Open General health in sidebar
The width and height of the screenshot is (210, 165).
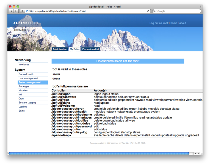[26, 74]
